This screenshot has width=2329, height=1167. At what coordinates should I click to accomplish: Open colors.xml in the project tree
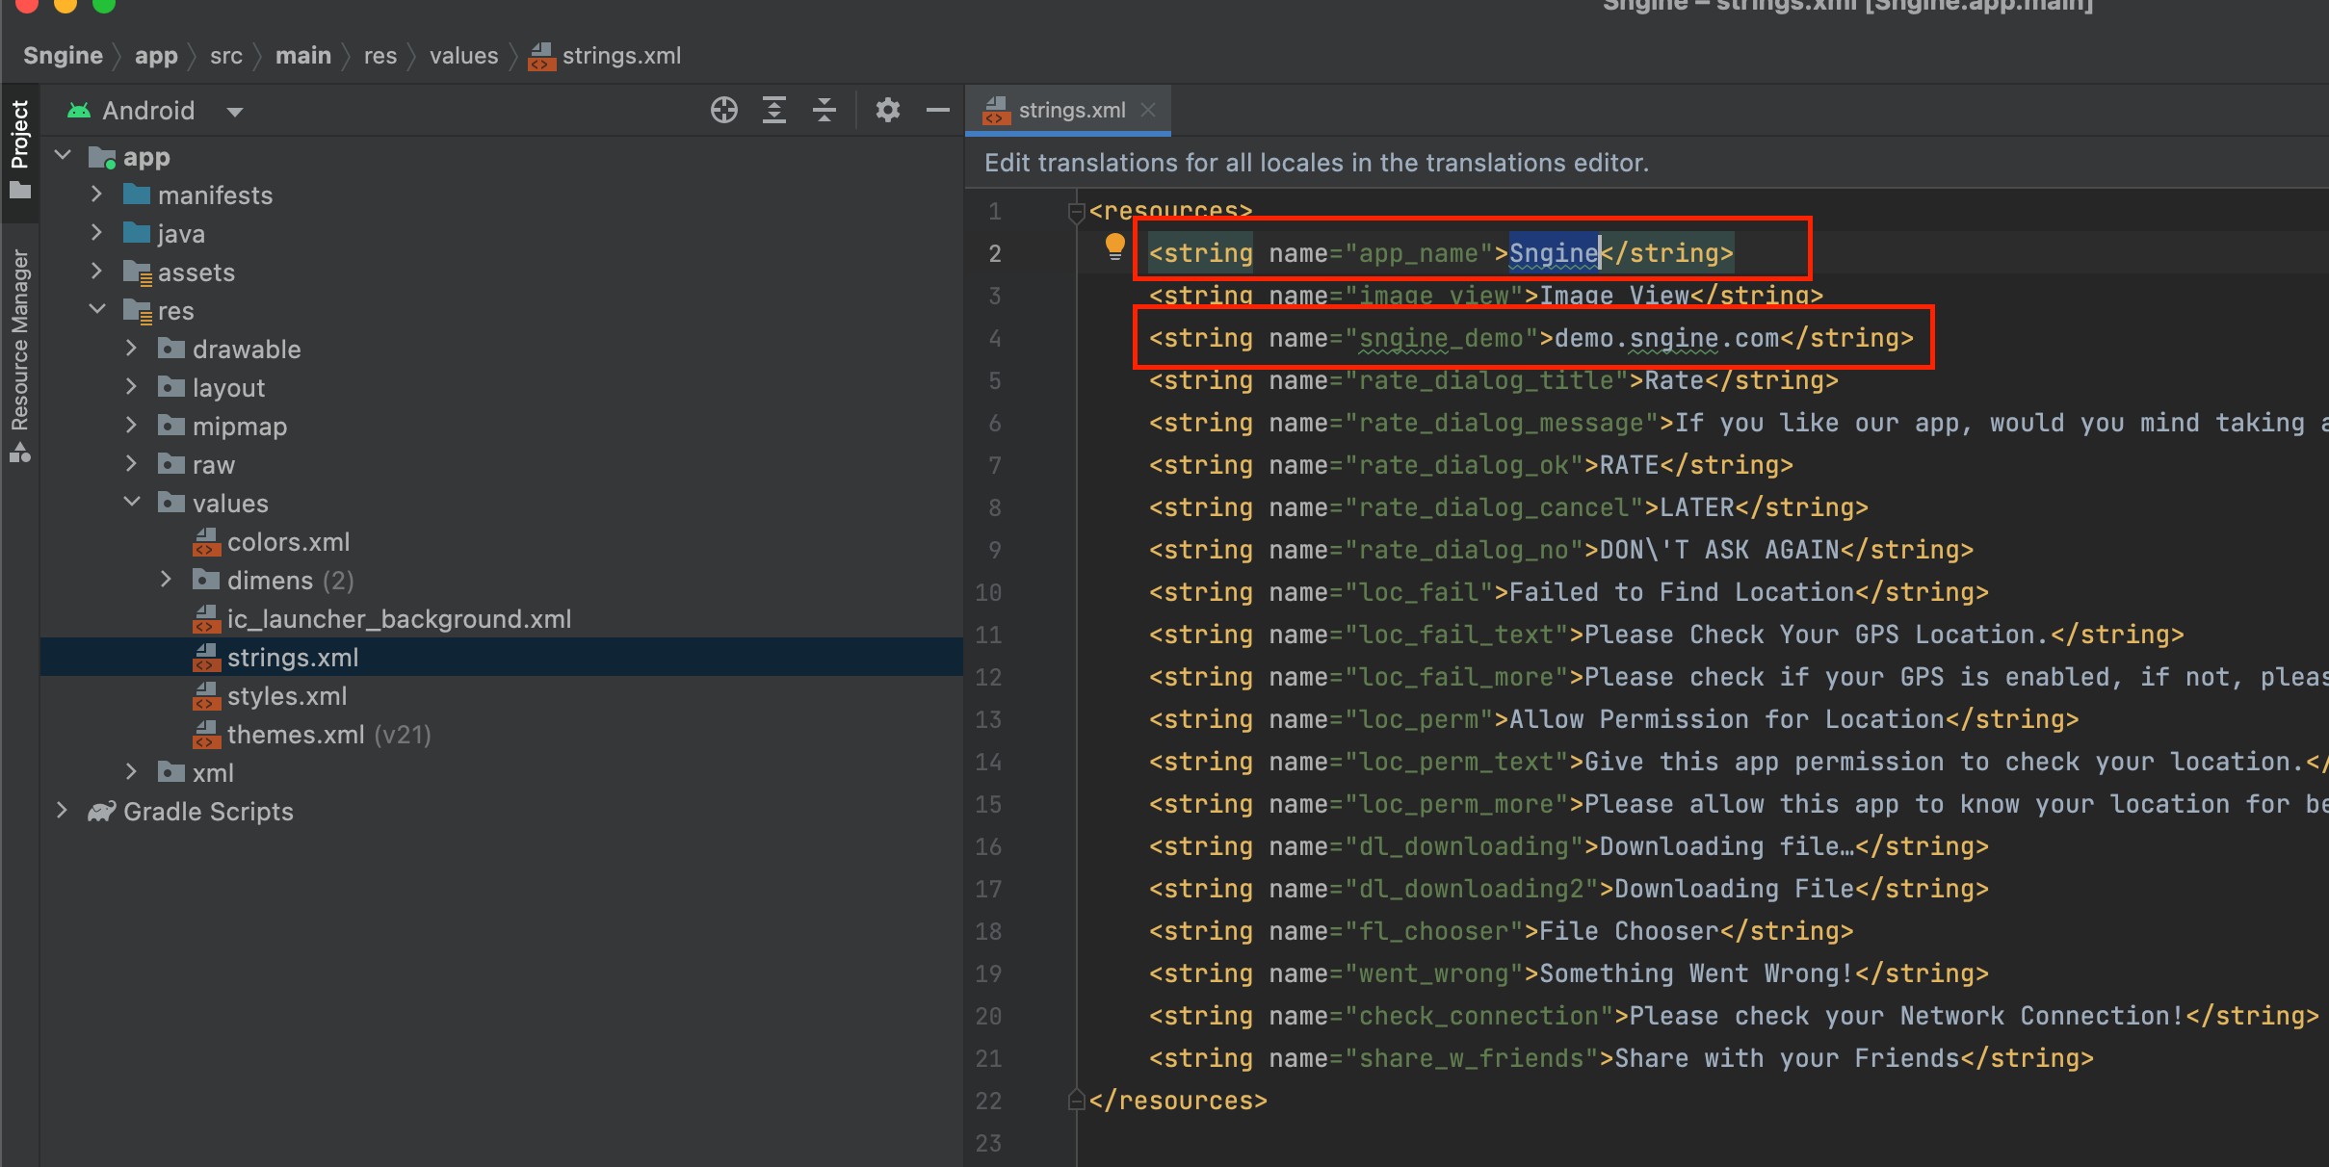pyautogui.click(x=288, y=542)
